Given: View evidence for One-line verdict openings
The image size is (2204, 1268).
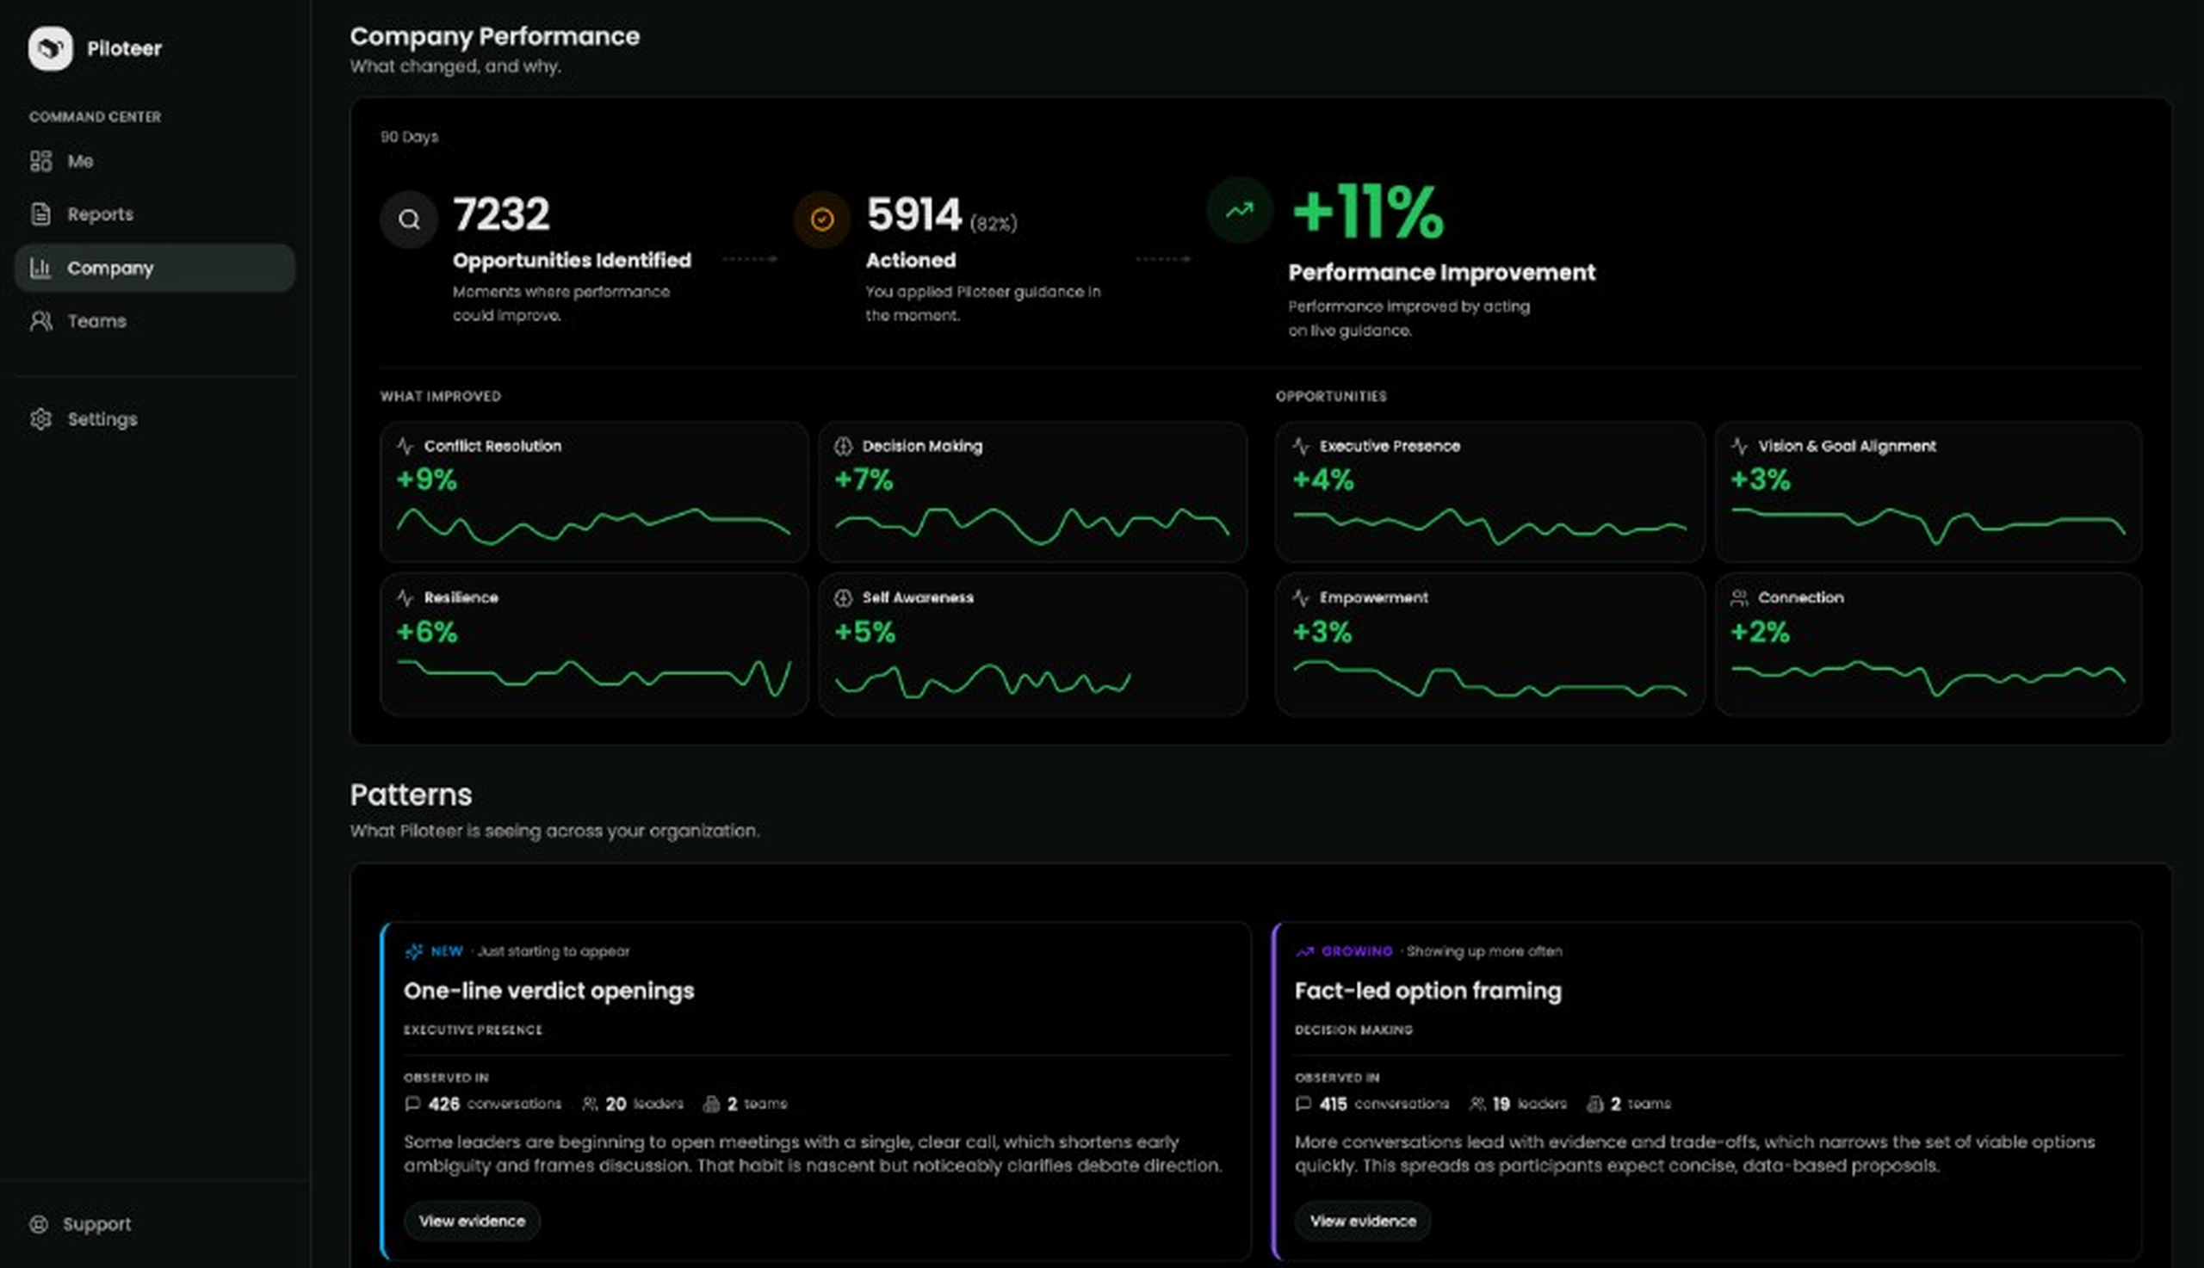Looking at the screenshot, I should [x=472, y=1221].
